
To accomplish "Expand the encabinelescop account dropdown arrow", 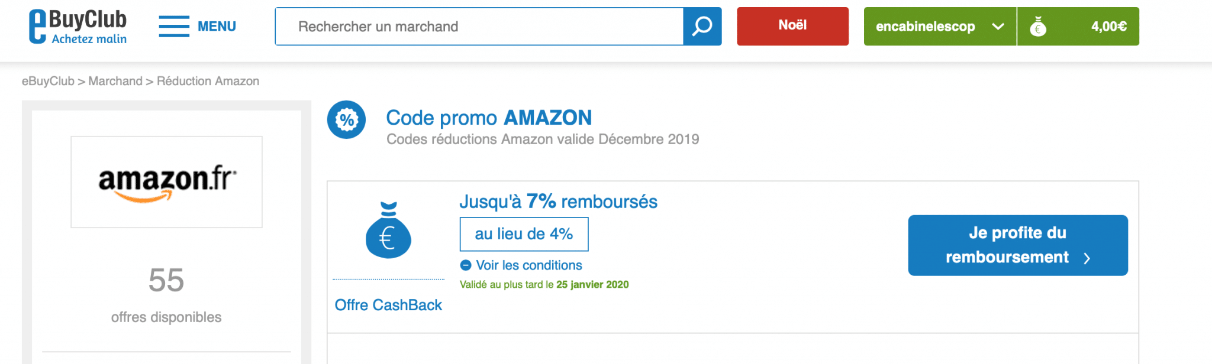I will click(x=998, y=27).
